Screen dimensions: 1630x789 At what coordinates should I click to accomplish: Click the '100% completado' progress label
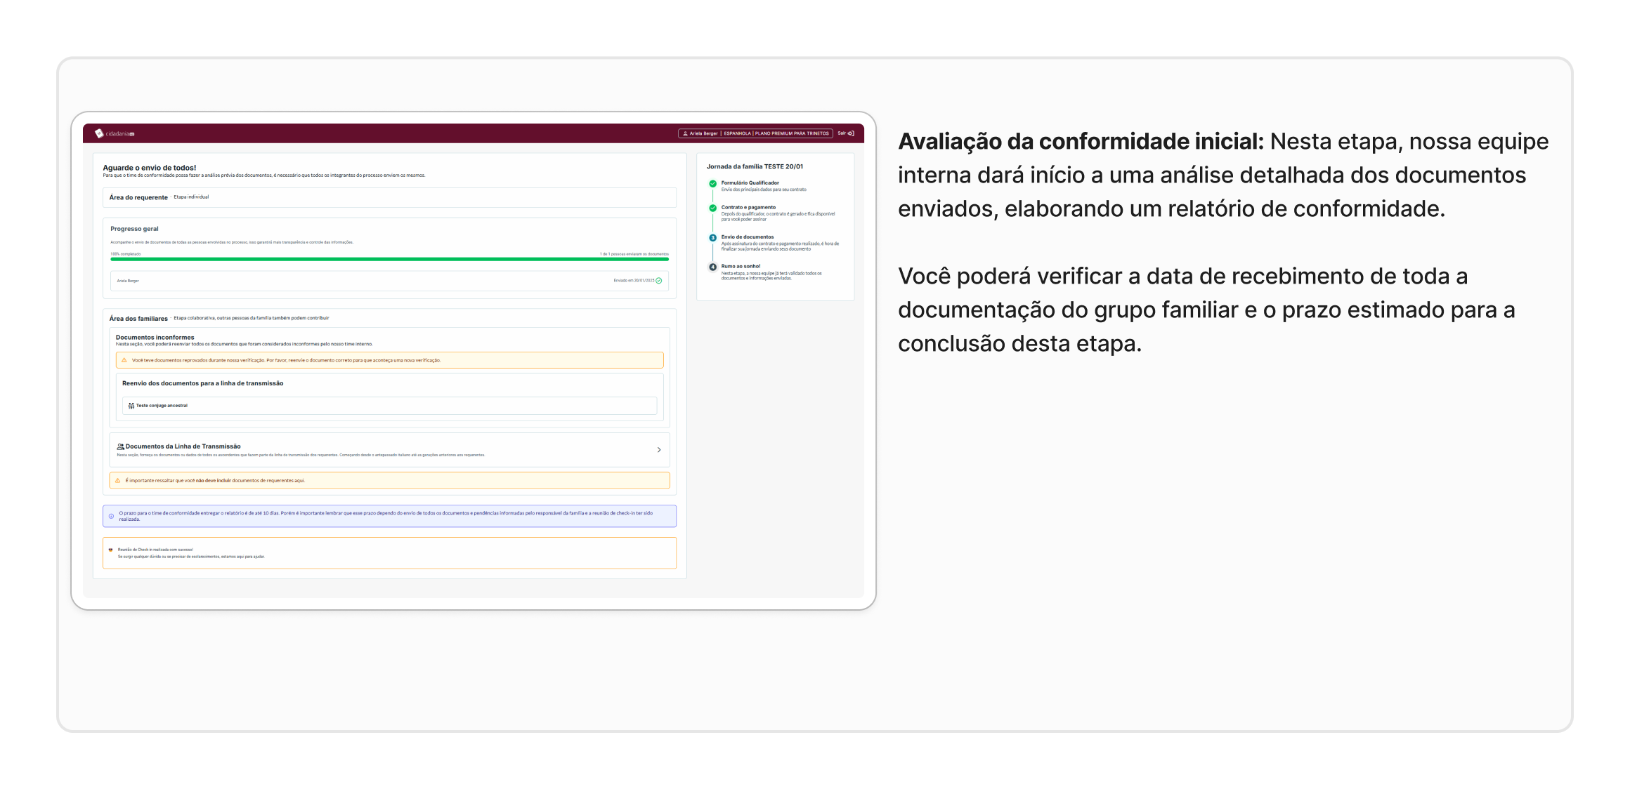pos(125,253)
